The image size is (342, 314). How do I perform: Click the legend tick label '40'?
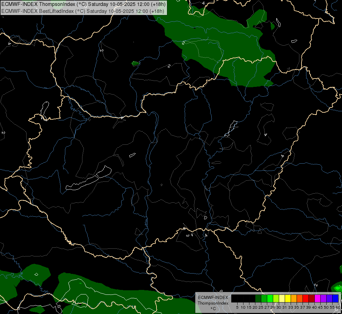coord(314,307)
